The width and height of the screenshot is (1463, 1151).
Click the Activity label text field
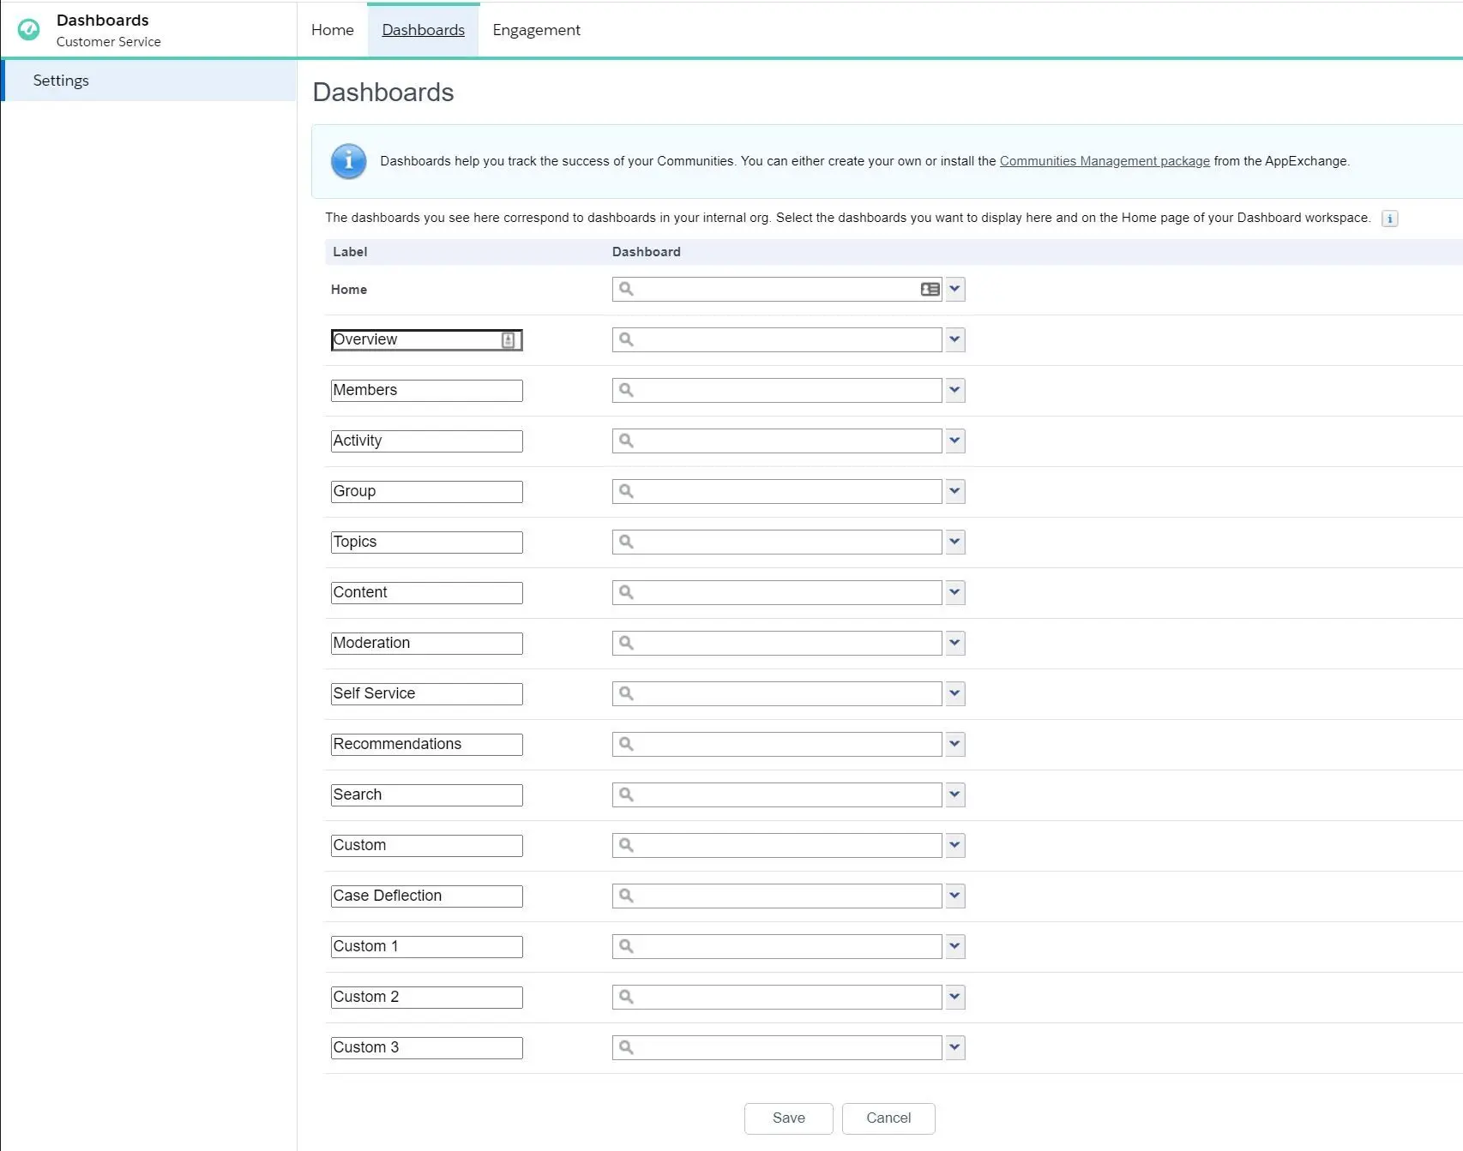426,441
